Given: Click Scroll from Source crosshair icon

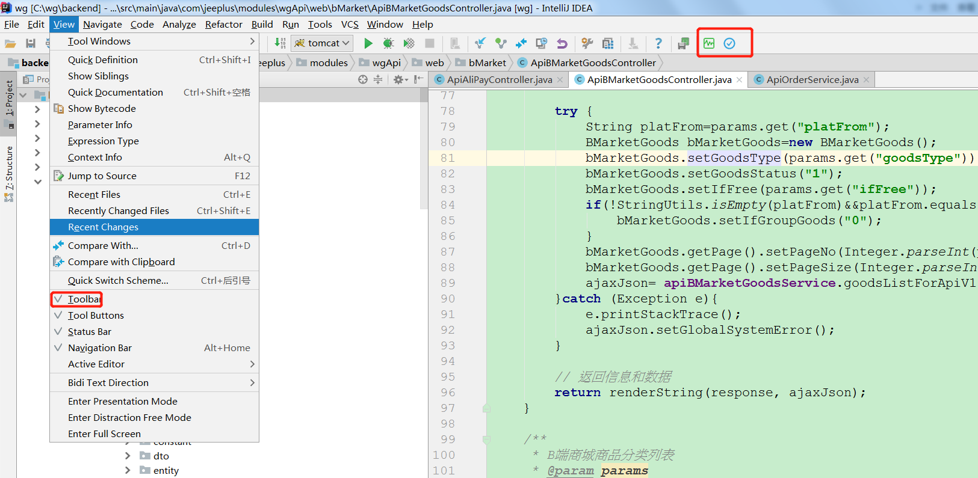Looking at the screenshot, I should pos(363,79).
